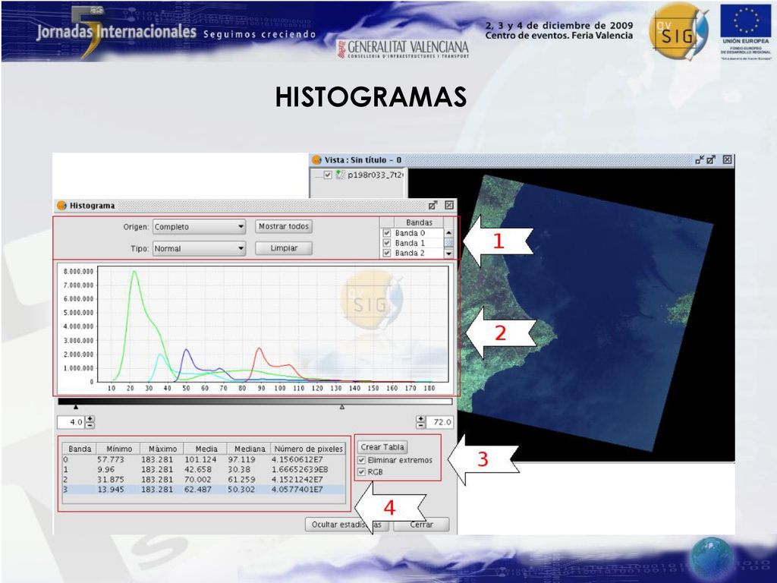The width and height of the screenshot is (777, 583).
Task: Click the Limpiar button
Action: click(284, 248)
